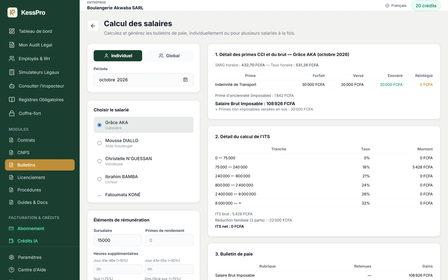
Task: Click "Salaire Brut Imposable : 108 926 FCFA"
Action: [255, 104]
